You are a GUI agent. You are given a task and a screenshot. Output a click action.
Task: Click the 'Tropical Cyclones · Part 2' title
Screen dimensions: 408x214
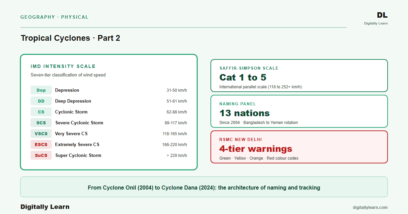point(70,38)
